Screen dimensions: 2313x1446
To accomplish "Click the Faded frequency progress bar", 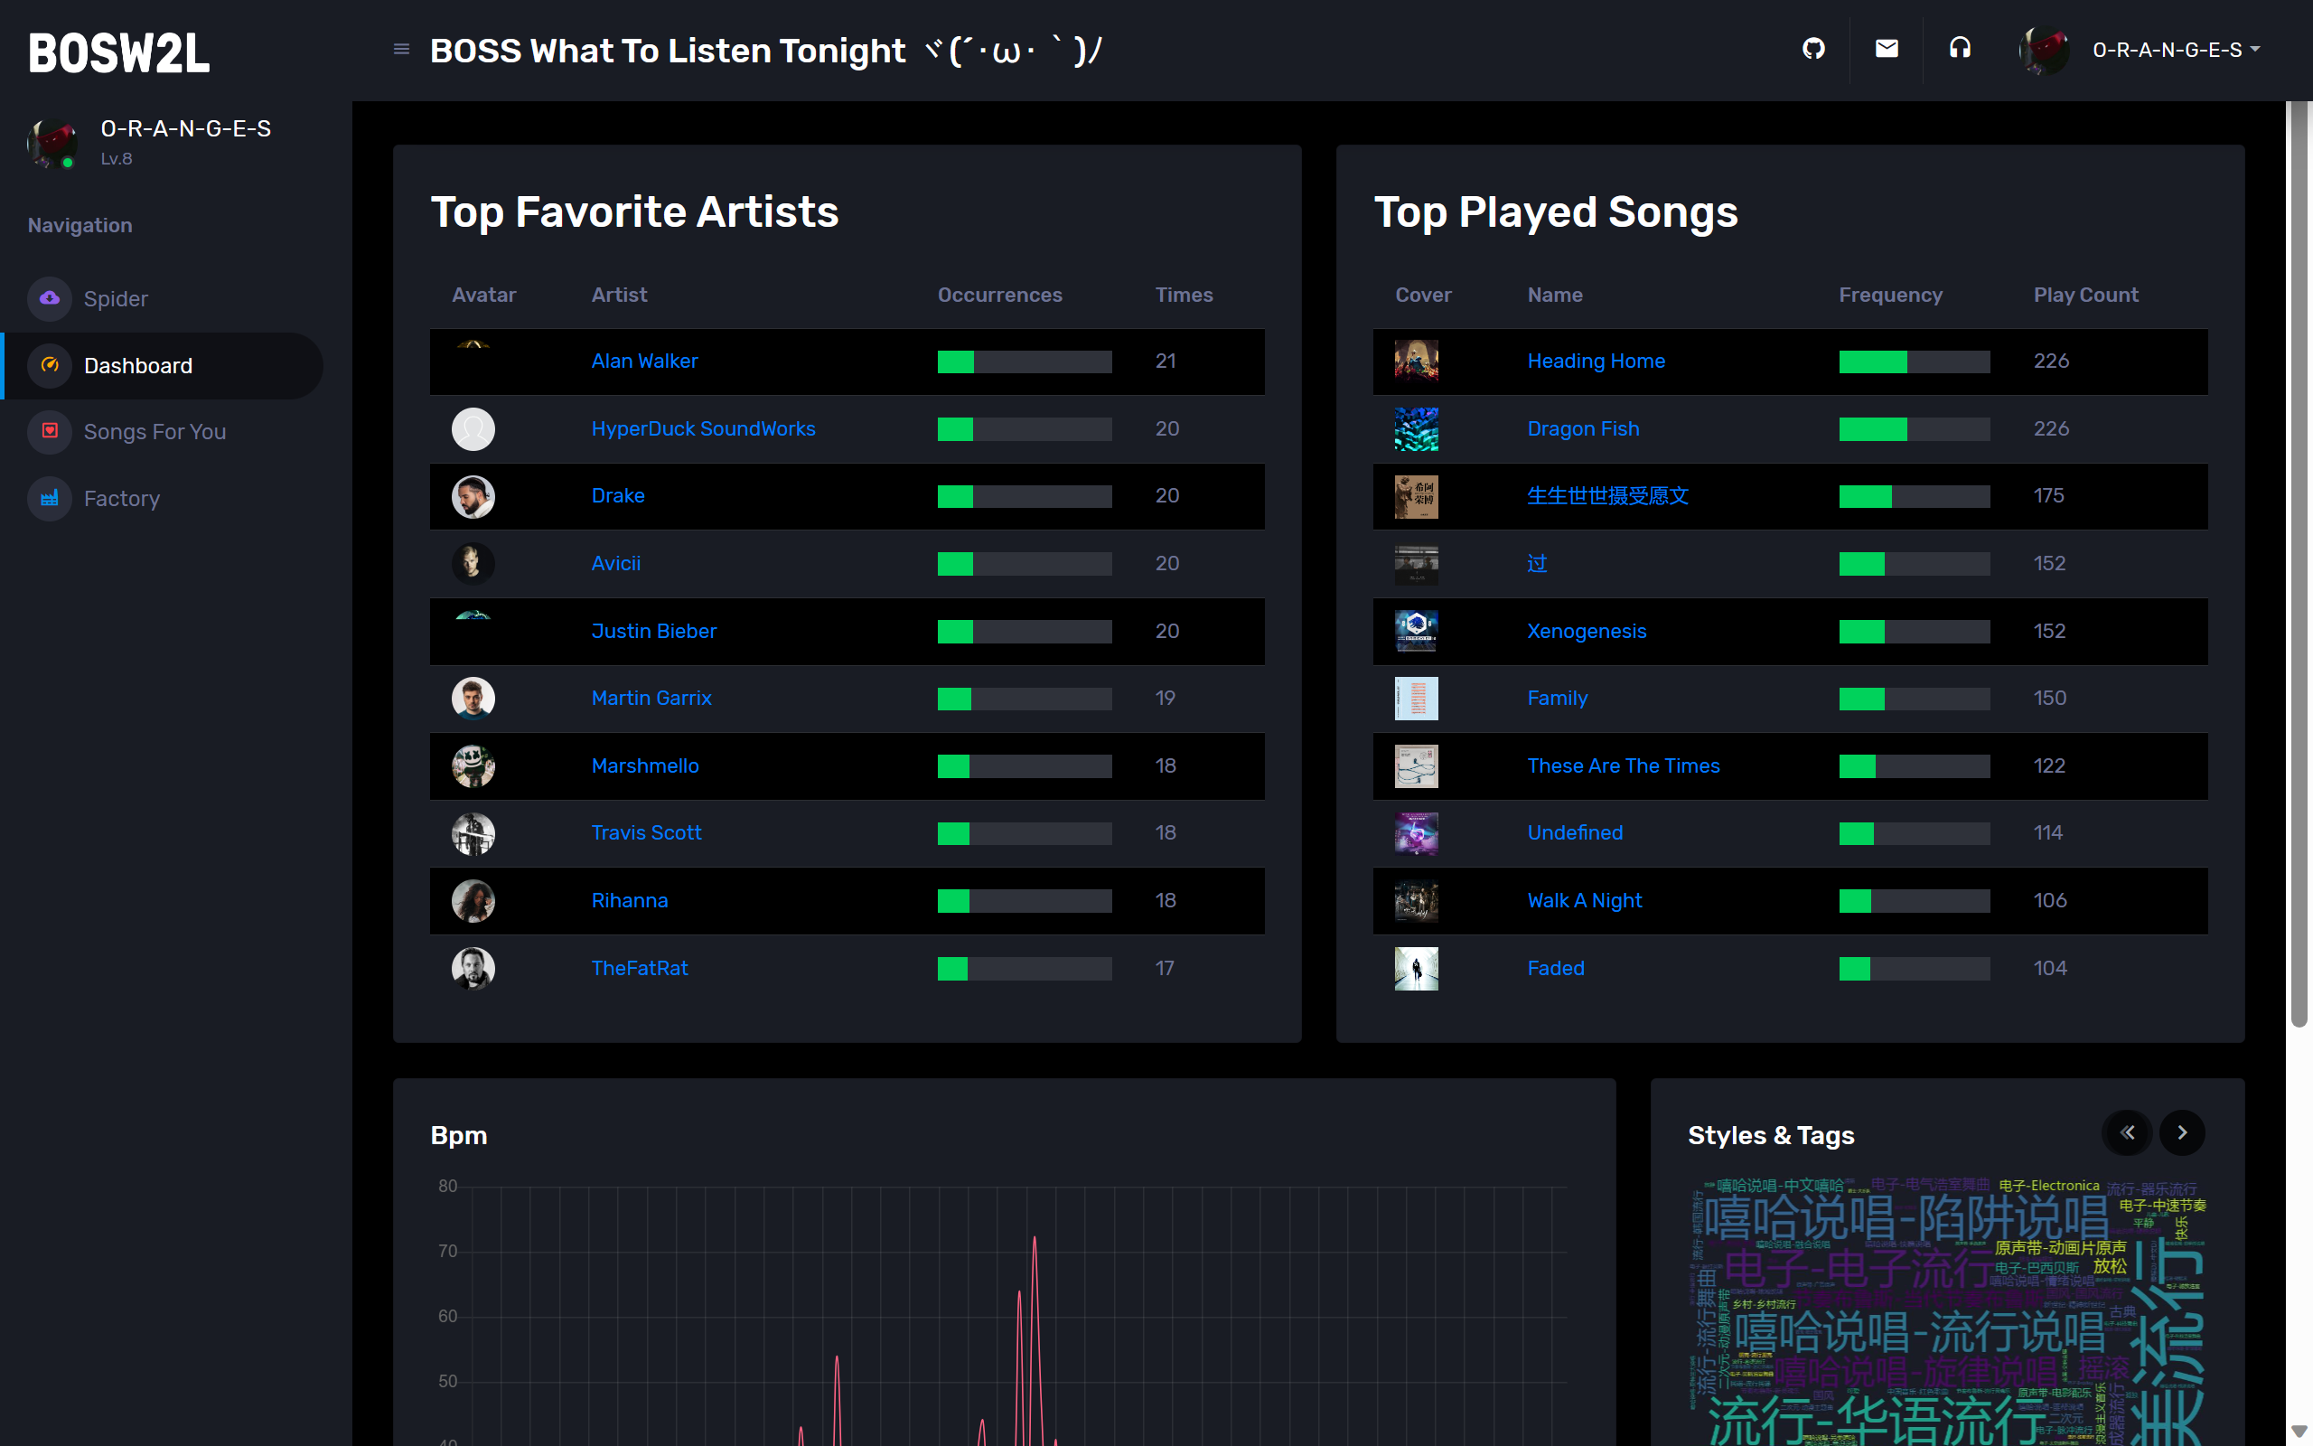I will tap(1914, 969).
